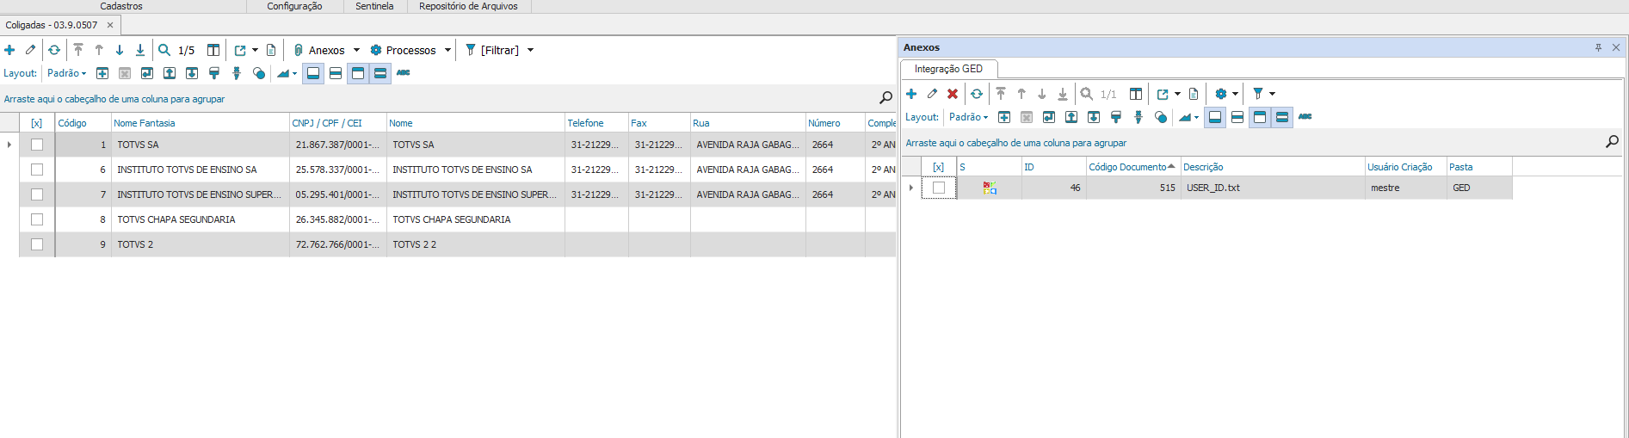Screen dimensions: 1629x438
Task: Open search magnifier in Coligadas toolbar
Action: tap(164, 50)
